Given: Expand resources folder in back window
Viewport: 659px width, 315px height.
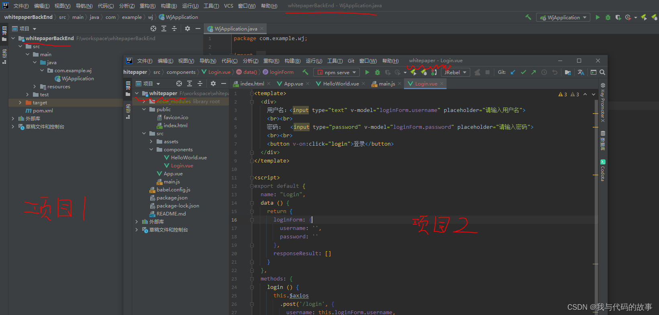Looking at the screenshot, I should 35,87.
